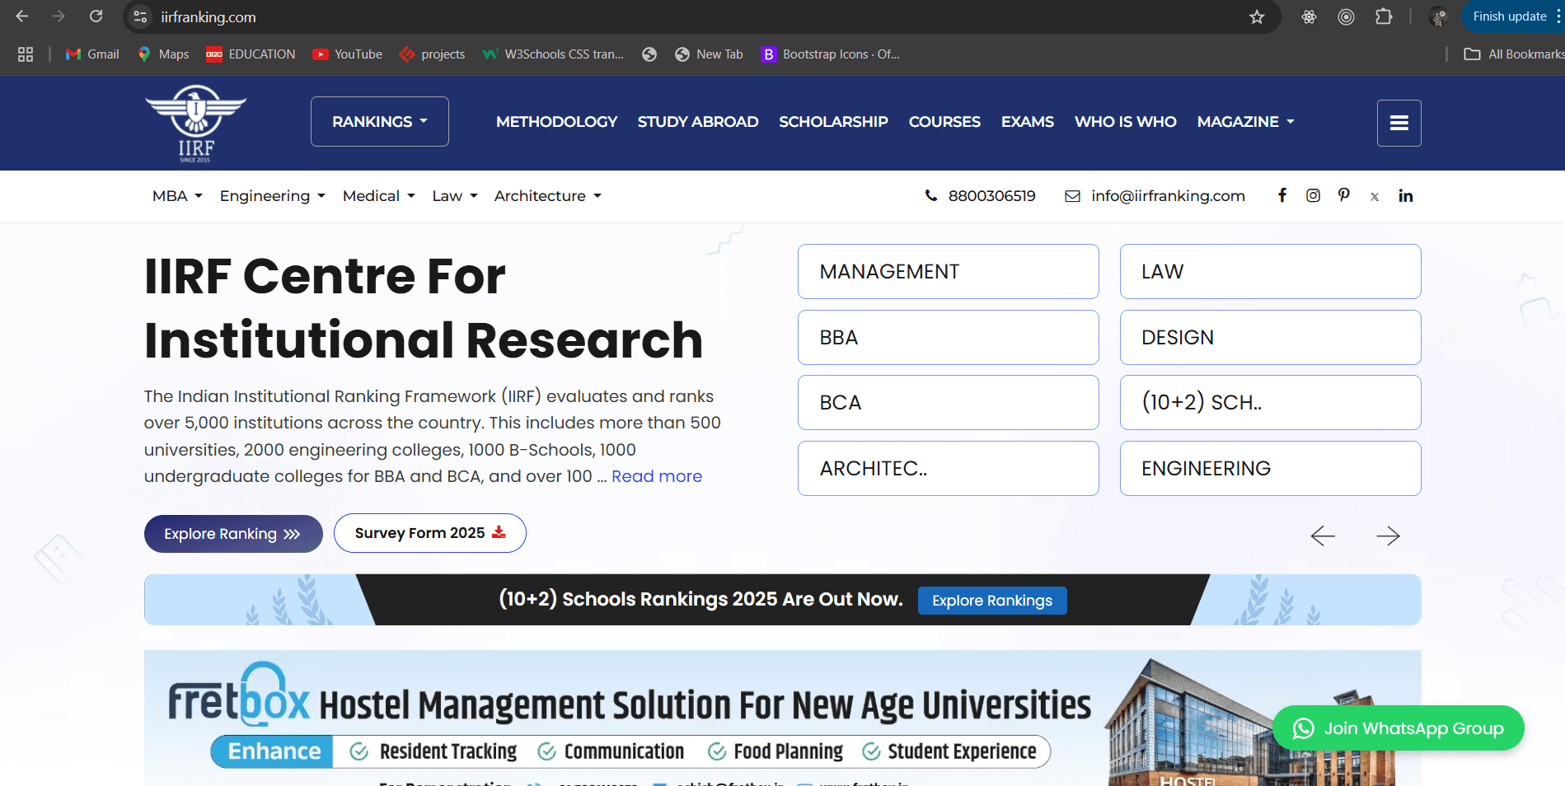Click the browser extensions puzzle icon
The width and height of the screenshot is (1565, 786).
click(1385, 16)
